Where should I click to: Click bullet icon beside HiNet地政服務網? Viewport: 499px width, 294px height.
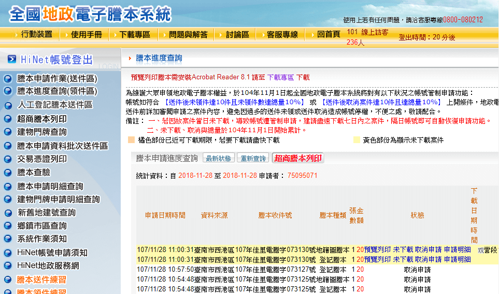pyautogui.click(x=8, y=265)
